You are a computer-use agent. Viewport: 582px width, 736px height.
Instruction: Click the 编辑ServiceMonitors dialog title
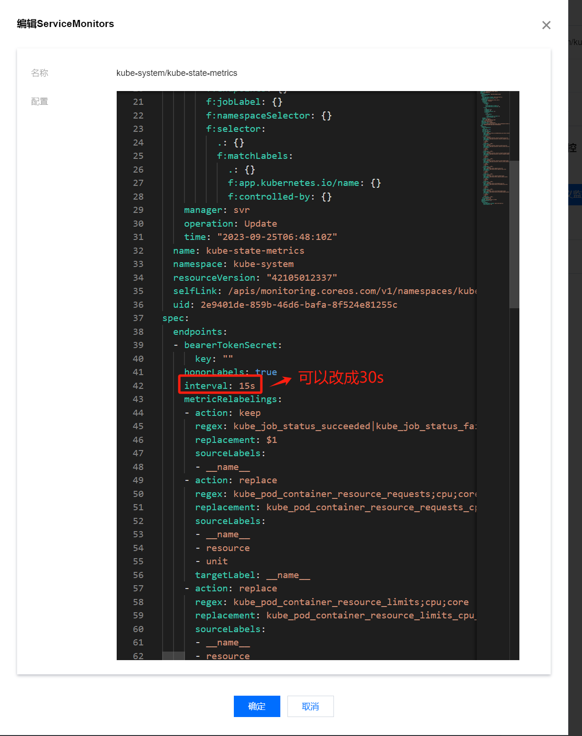[65, 24]
